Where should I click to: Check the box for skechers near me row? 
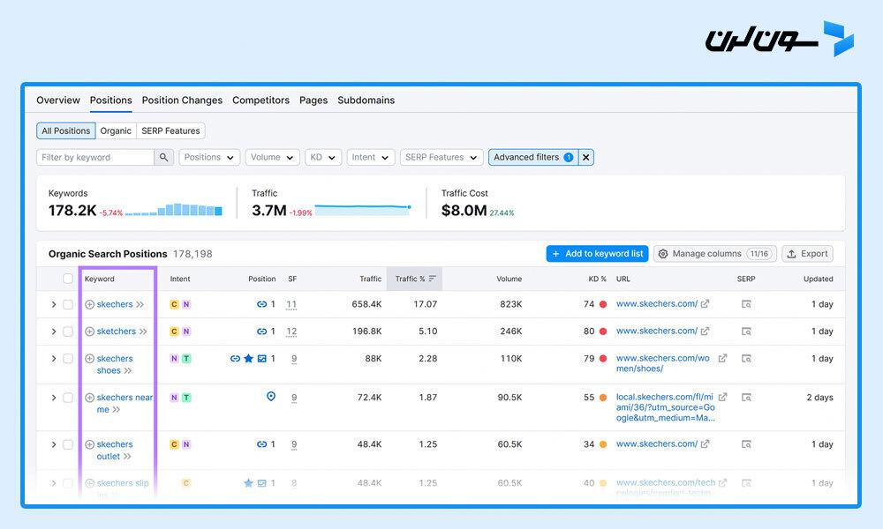tap(68, 398)
